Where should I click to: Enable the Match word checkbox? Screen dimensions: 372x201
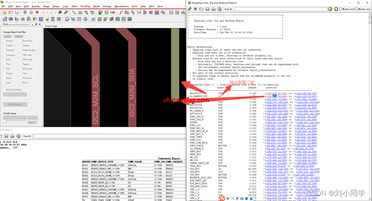341,9
